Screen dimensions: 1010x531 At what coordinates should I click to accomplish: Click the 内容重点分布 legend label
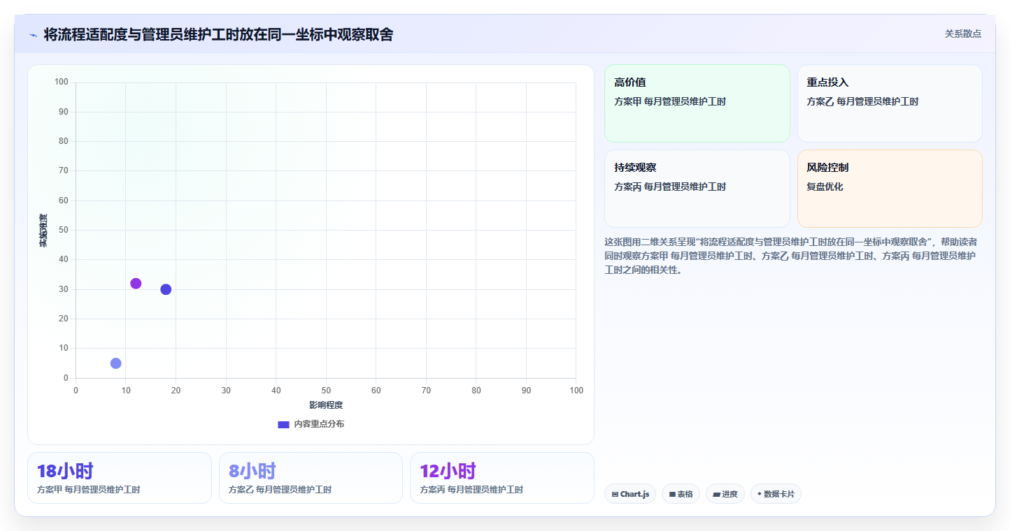point(319,424)
